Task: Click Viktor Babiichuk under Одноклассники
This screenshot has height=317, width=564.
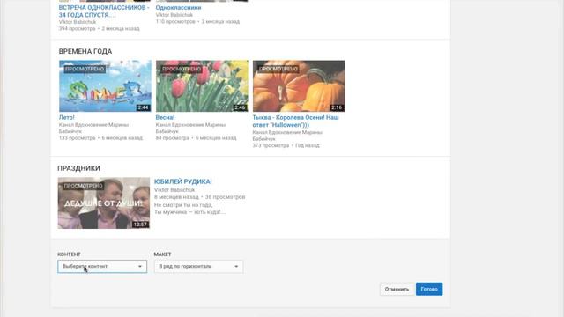Action: pos(174,15)
